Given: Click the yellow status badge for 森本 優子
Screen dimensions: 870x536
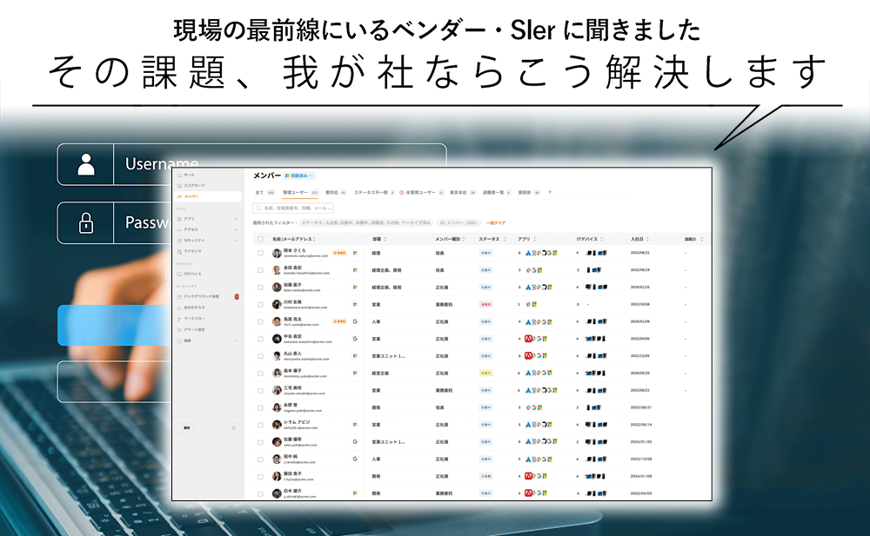Looking at the screenshot, I should tap(485, 373).
